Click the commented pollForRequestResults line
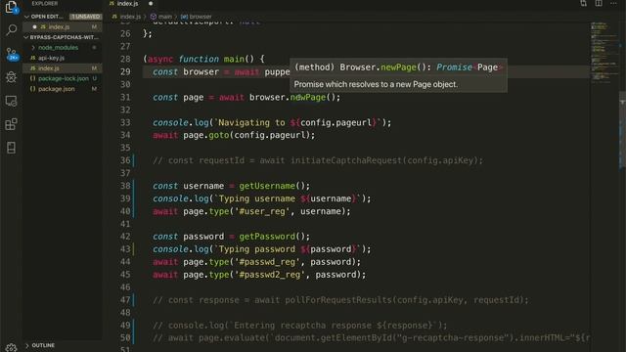The width and height of the screenshot is (626, 352). click(340, 300)
